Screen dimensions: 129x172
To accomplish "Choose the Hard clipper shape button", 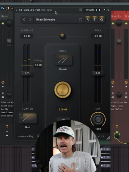I will coord(28,118).
